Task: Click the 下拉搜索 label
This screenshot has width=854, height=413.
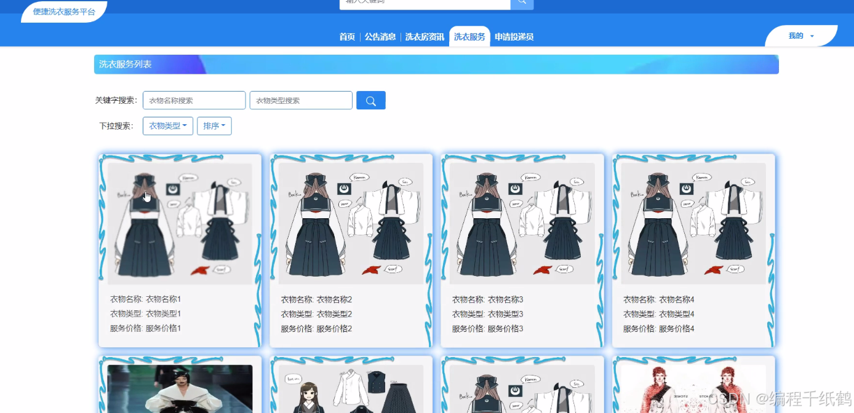Action: pos(116,126)
